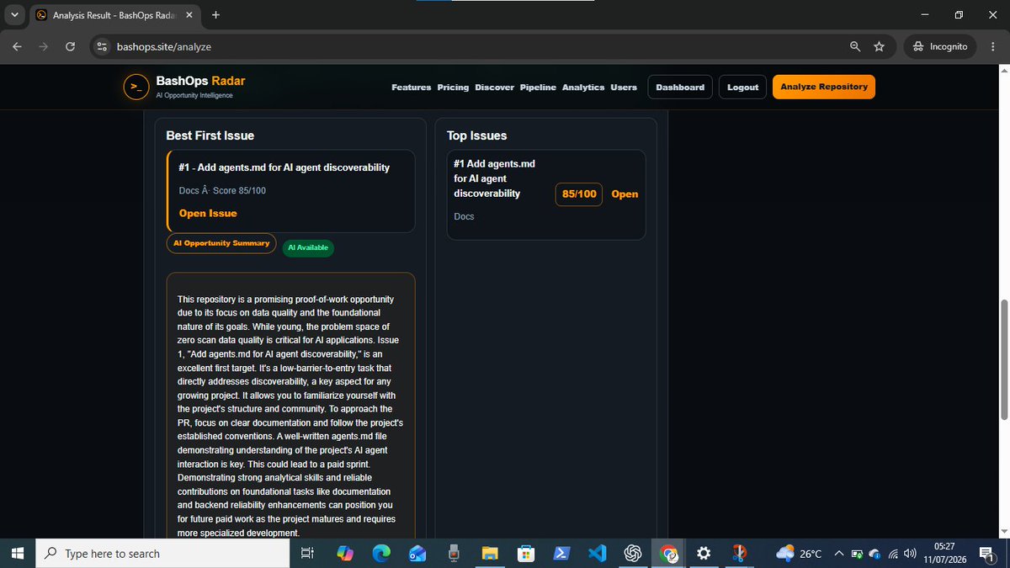Click the Docs label in Top Issues card

(464, 217)
